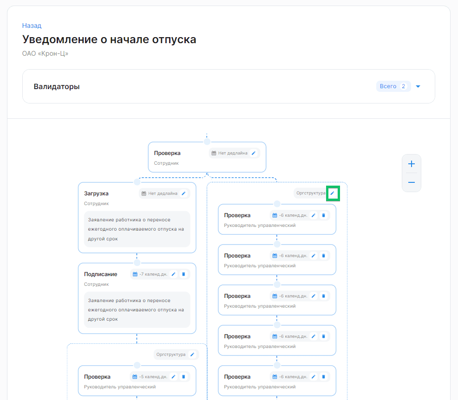
Task: Click Нет дедлайна label in Загрузка card
Action: click(163, 194)
